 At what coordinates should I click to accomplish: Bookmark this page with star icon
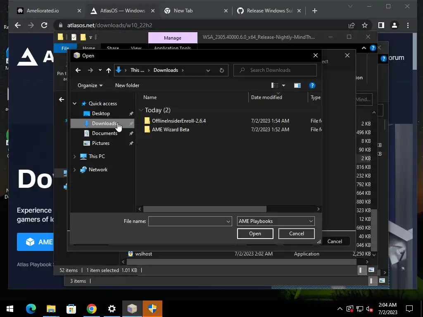[x=365, y=25]
